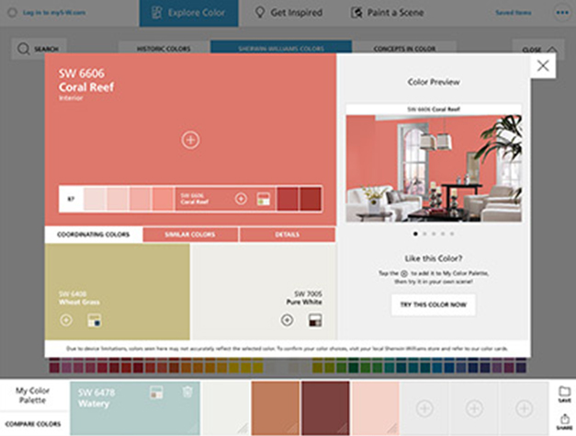The image size is (576, 436).
Task: Save the palette with folder icon
Action: coord(564,394)
